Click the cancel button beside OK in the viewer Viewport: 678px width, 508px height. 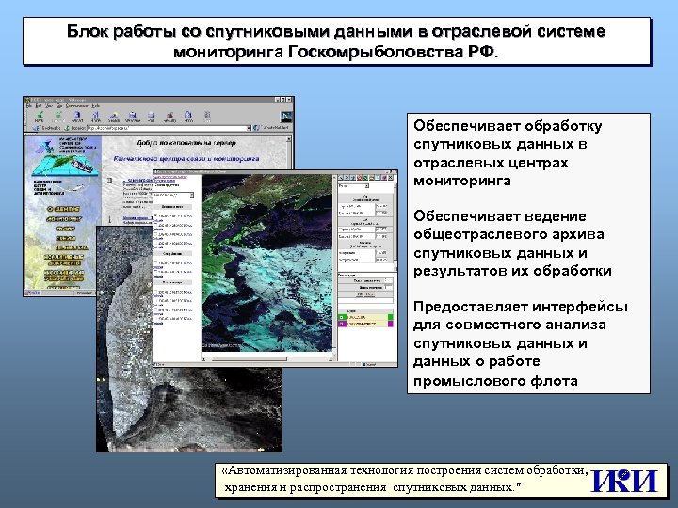point(370,294)
